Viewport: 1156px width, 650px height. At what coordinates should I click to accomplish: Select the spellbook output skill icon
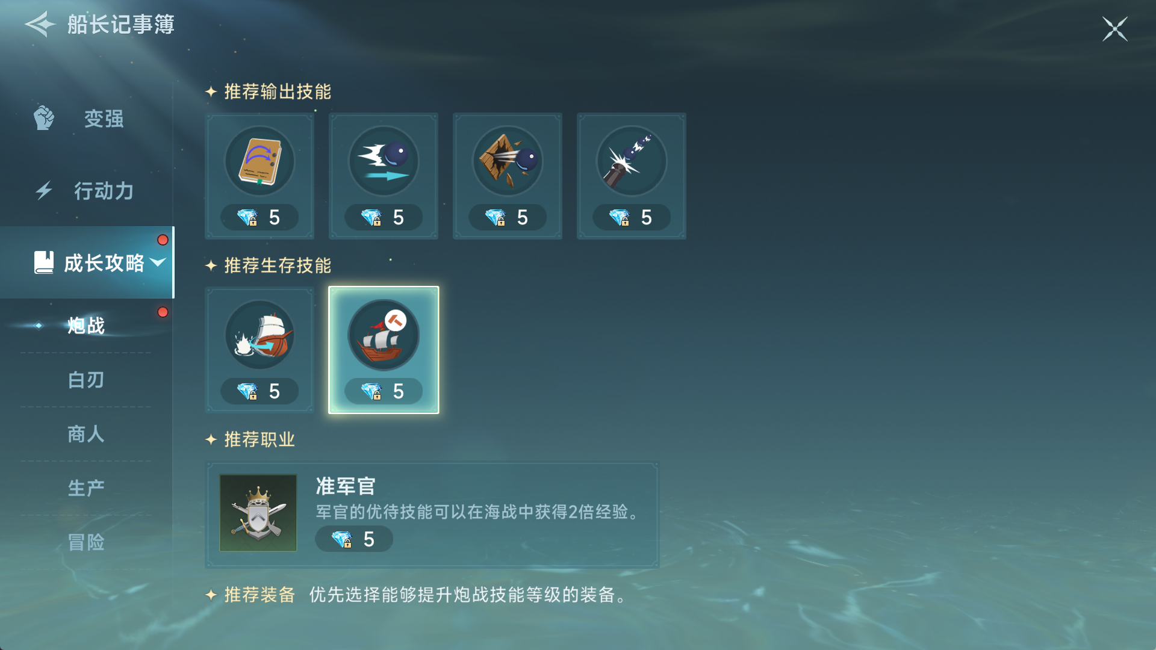[259, 161]
